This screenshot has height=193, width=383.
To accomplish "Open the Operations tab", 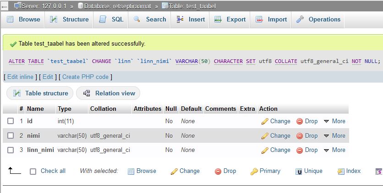I will click(318, 20).
